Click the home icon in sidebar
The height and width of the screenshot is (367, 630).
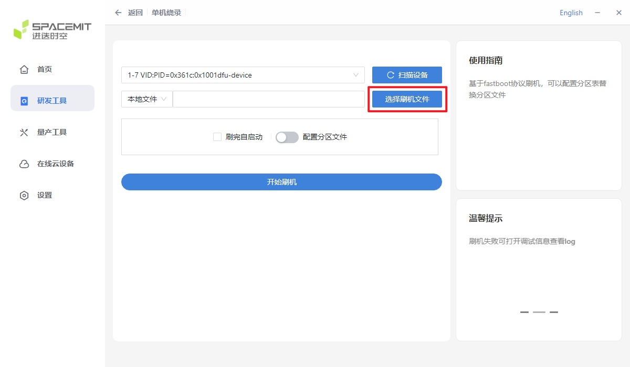click(24, 69)
